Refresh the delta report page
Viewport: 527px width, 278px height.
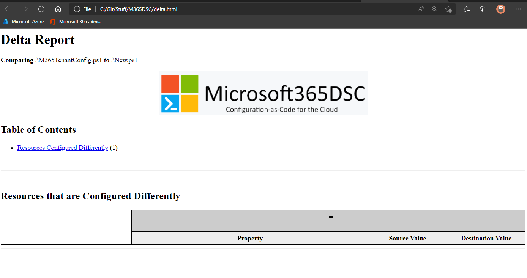(x=41, y=9)
